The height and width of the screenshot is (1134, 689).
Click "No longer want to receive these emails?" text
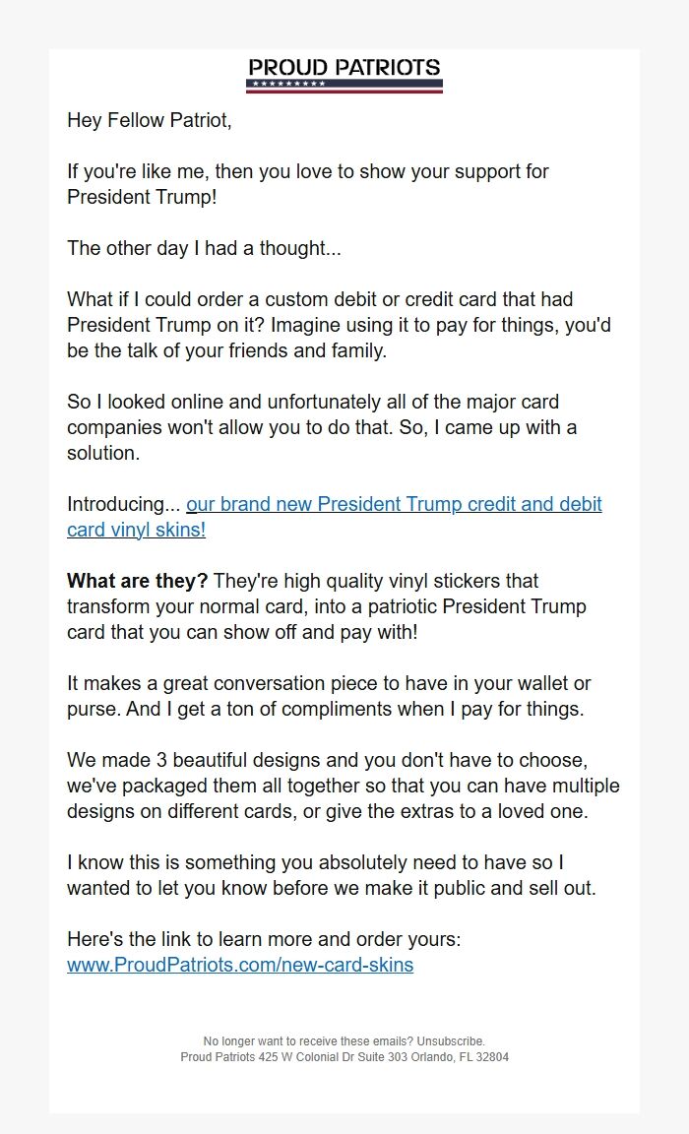(308, 1041)
